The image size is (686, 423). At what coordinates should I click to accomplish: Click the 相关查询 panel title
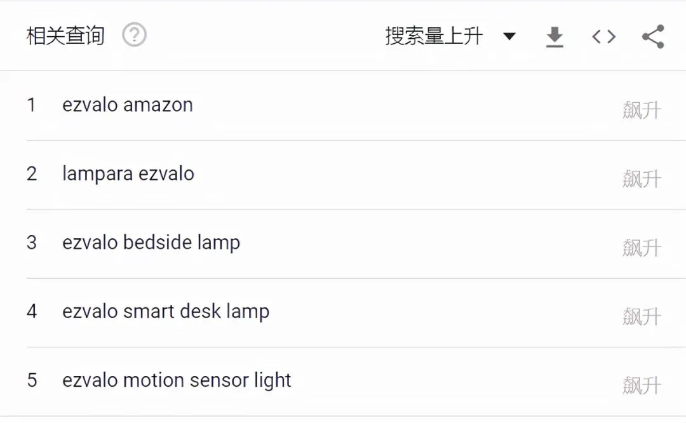coord(65,36)
